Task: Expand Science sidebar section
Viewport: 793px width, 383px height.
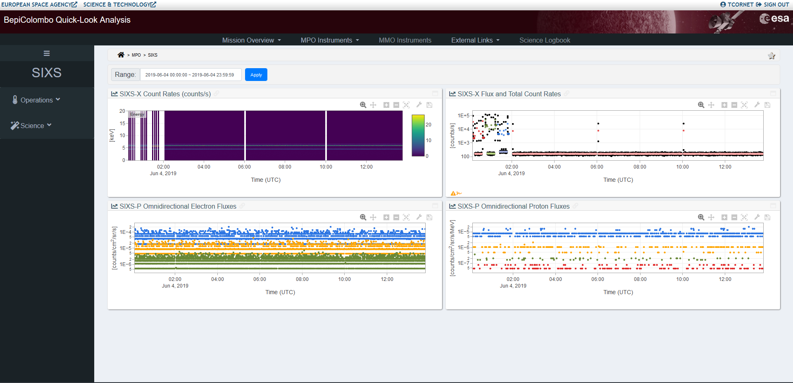Action: click(31, 126)
